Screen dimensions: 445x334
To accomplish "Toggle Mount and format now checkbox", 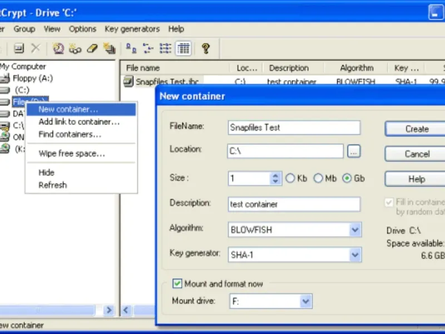I will [177, 283].
